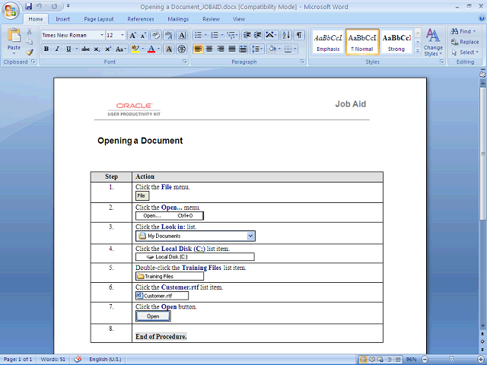Switch to Draft view

[398, 360]
